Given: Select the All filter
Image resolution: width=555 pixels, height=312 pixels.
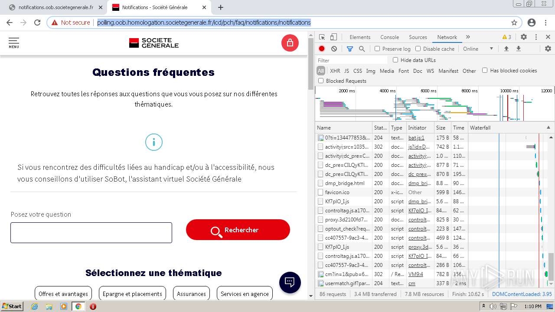Looking at the screenshot, I should pos(321,71).
